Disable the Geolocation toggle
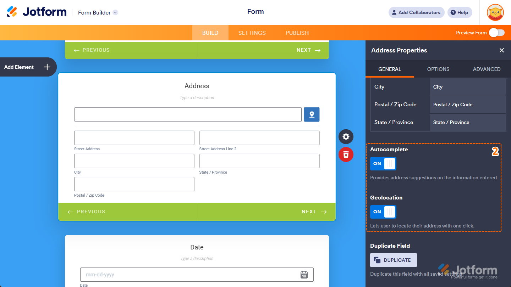Image resolution: width=511 pixels, height=287 pixels. (383, 212)
